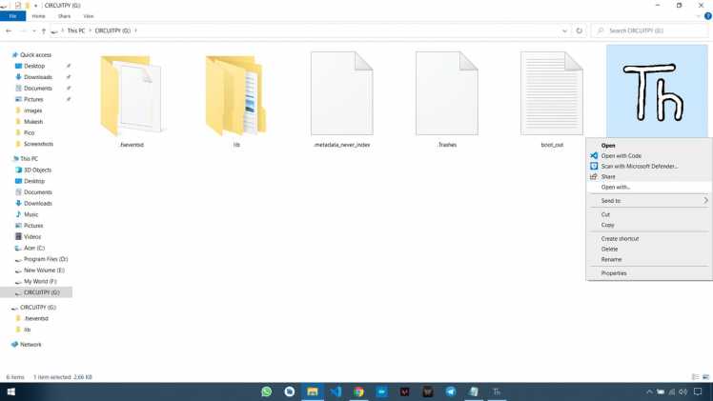This screenshot has width=713, height=401.
Task: Select This PC in navigation pane
Action: click(x=29, y=158)
